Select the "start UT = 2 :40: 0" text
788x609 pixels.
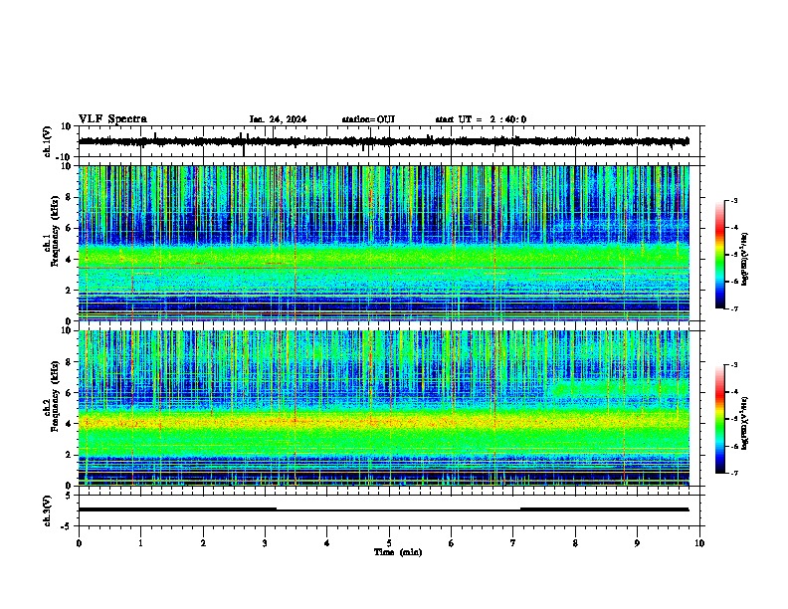481,119
